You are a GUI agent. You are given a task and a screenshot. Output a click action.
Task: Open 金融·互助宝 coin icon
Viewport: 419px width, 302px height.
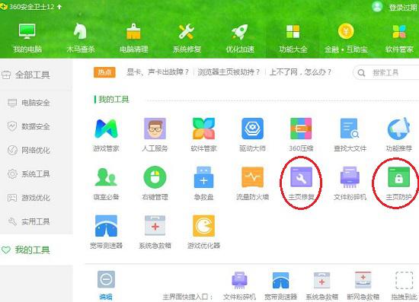346,38
